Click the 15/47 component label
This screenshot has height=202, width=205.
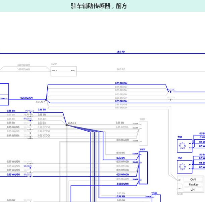pyautogui.click(x=54, y=64)
